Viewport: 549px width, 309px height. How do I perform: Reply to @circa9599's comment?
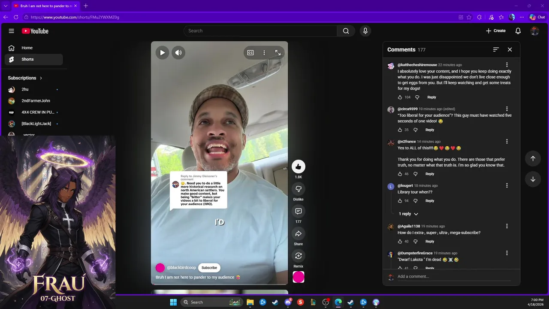430,130
